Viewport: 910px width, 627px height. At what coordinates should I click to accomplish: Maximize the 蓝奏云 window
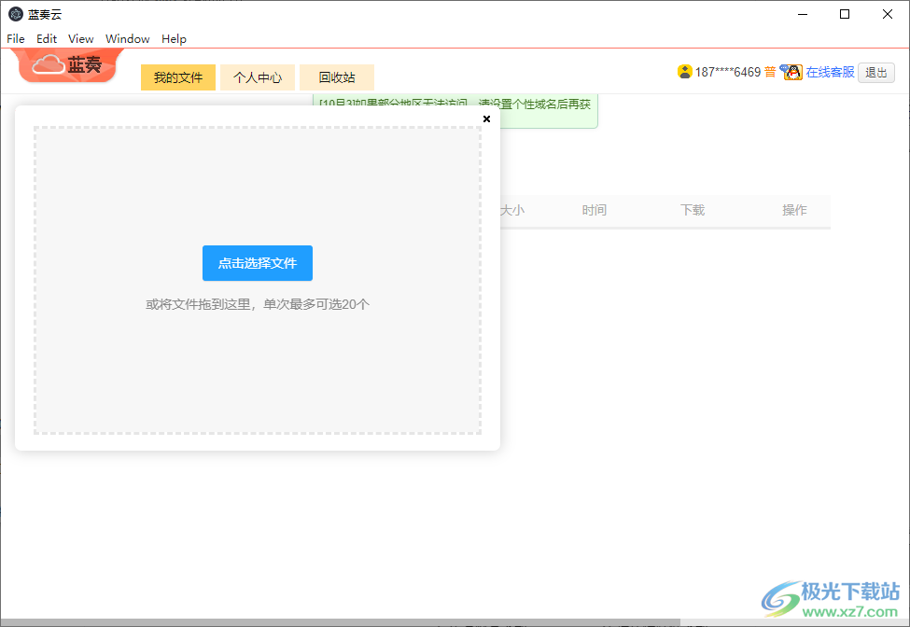pyautogui.click(x=845, y=15)
